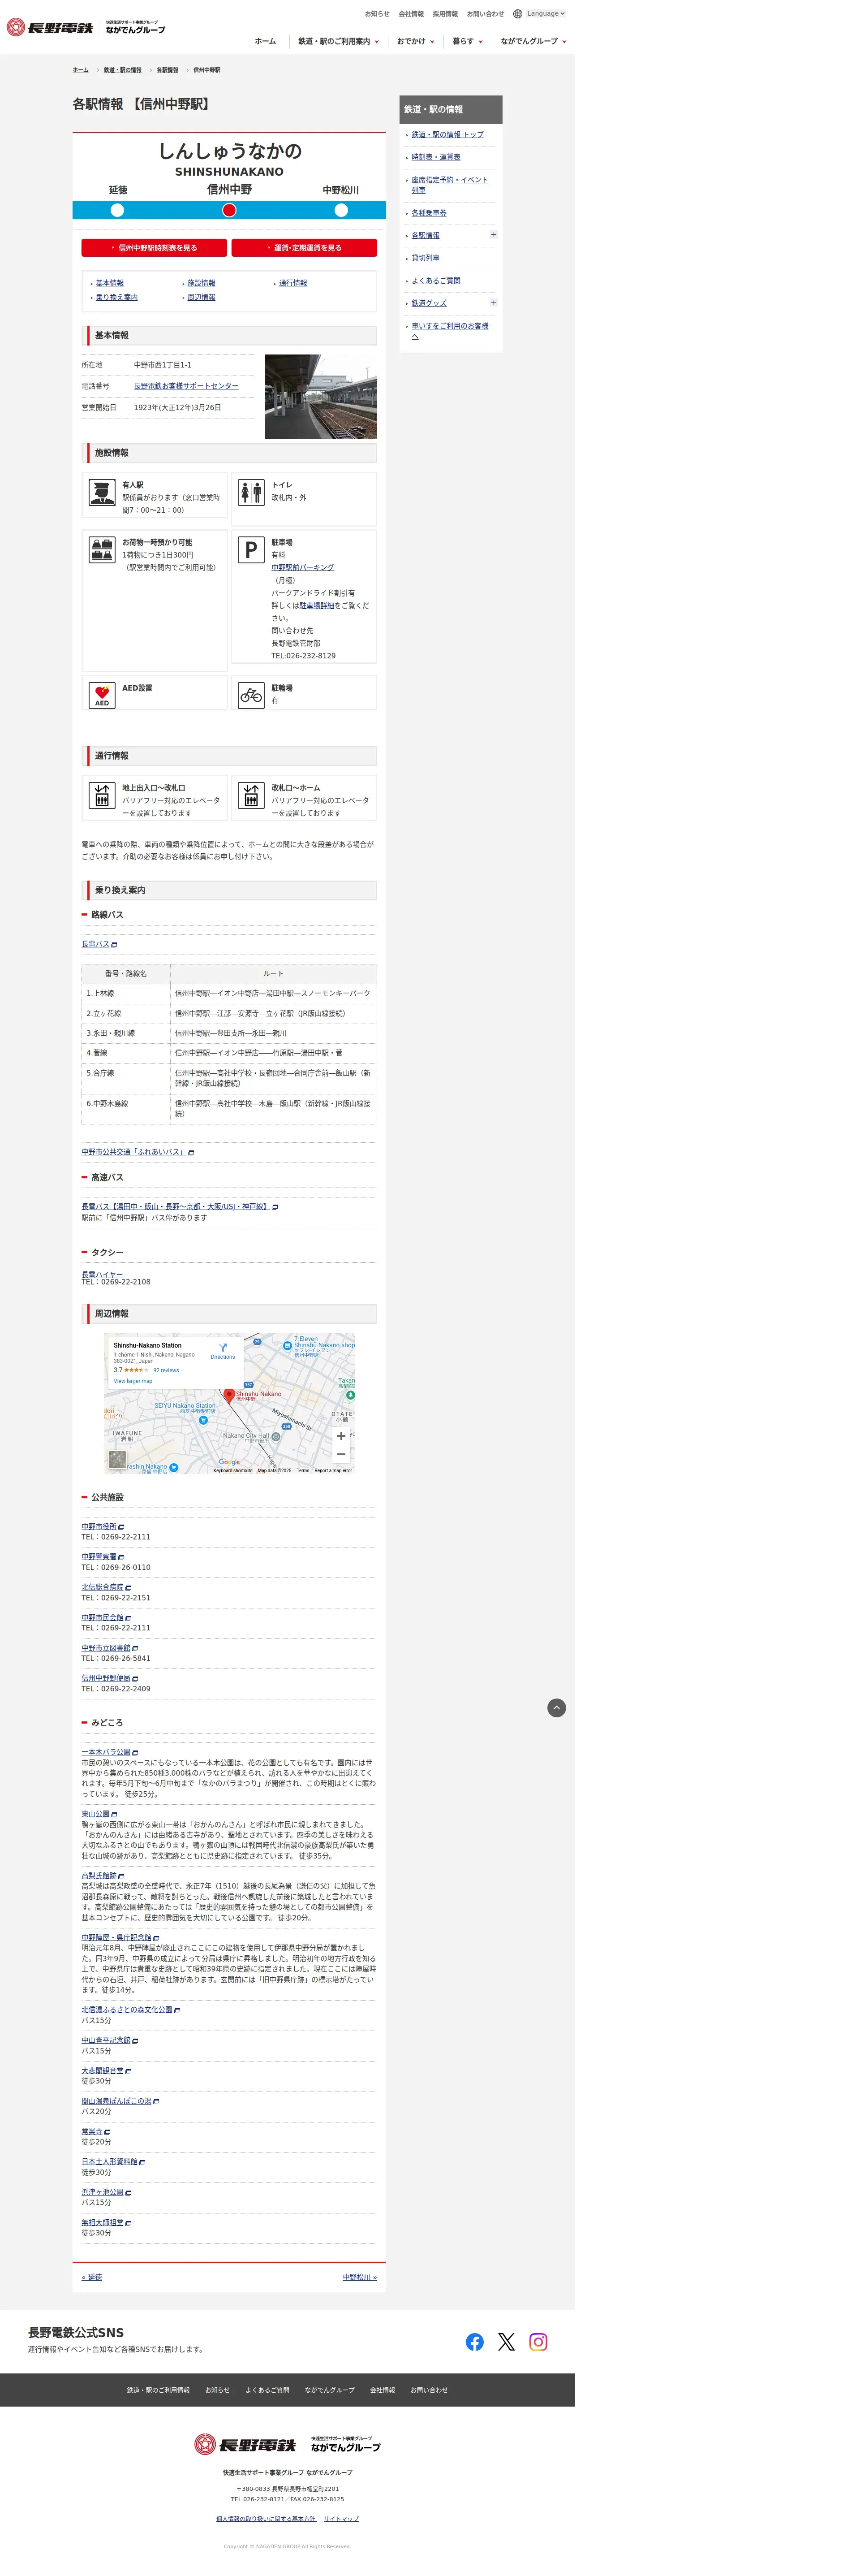Zoom out on the Google map

[341, 1454]
